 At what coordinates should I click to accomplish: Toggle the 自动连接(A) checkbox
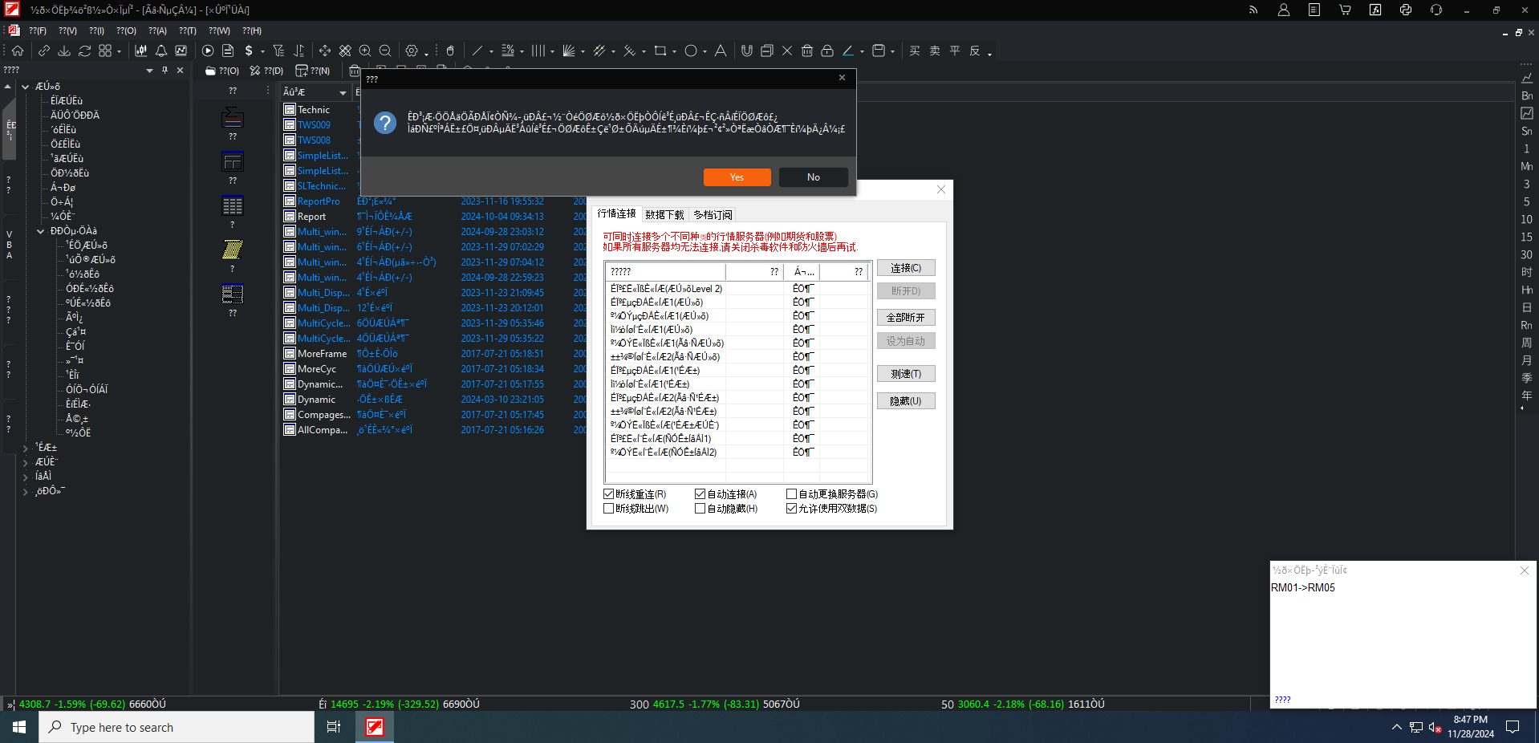coord(700,494)
